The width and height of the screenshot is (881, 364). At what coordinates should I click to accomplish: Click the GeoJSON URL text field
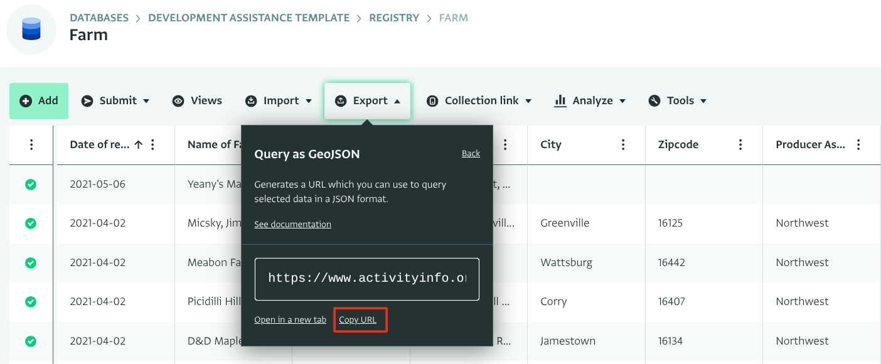pos(366,279)
